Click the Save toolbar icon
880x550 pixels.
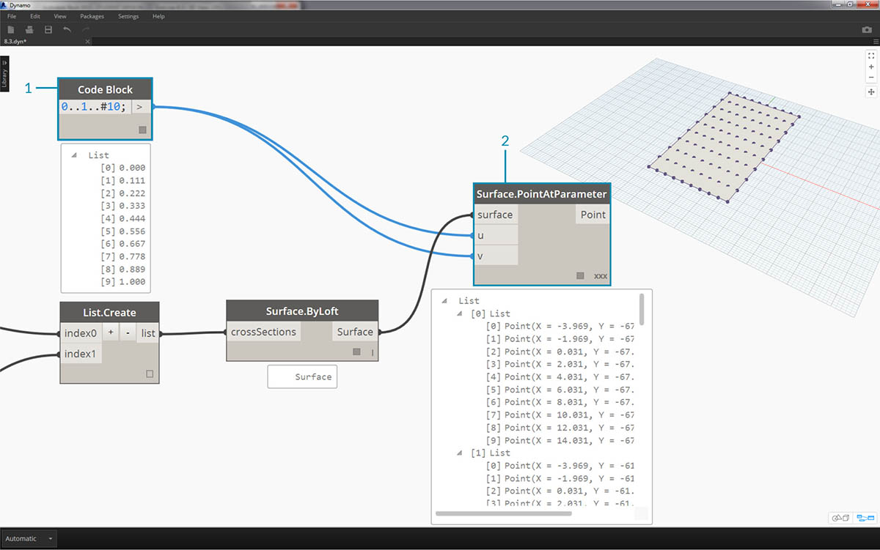click(48, 30)
